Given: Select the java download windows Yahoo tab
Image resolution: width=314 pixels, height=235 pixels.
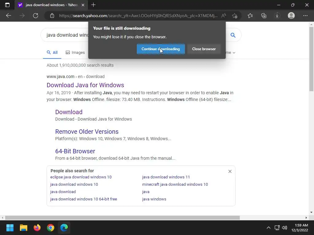Looking at the screenshot, I should 51,5.
